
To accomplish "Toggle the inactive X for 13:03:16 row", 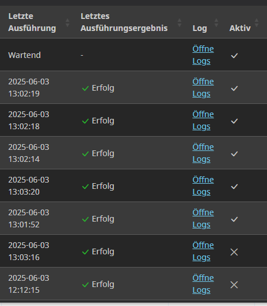I will tap(234, 252).
